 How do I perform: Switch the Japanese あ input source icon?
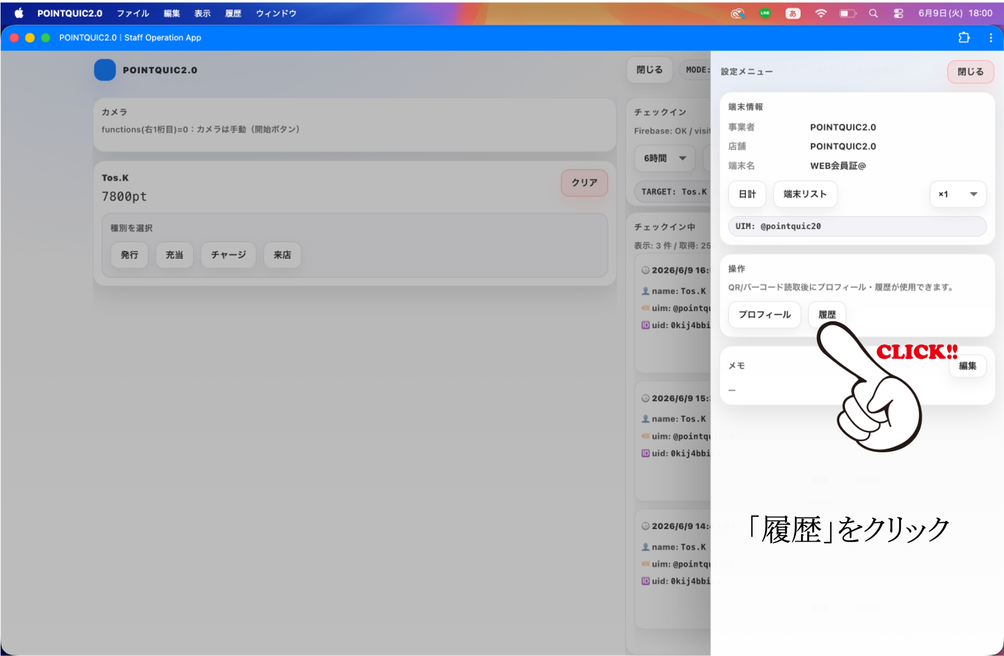pos(793,13)
